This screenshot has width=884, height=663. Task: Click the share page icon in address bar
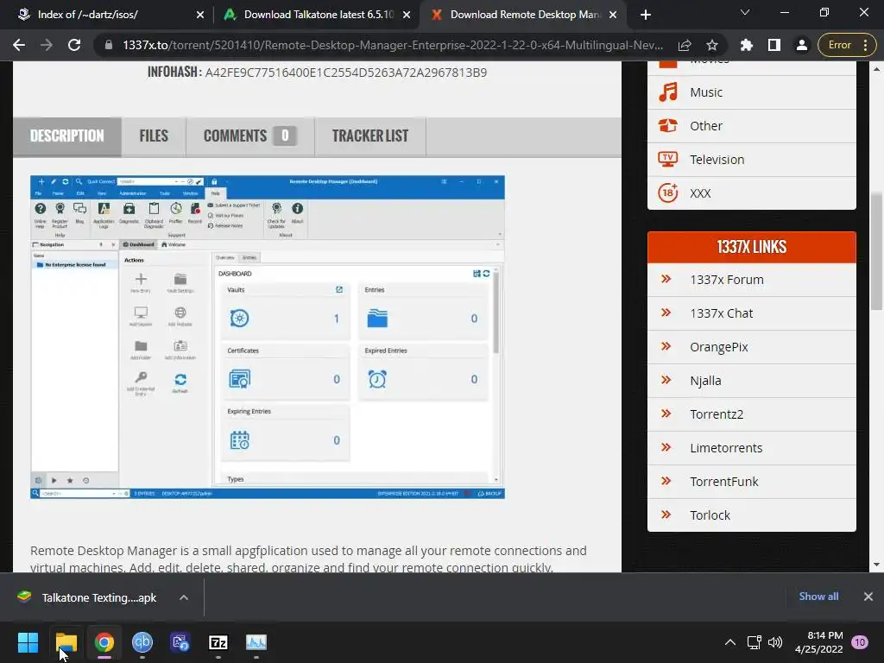685,45
